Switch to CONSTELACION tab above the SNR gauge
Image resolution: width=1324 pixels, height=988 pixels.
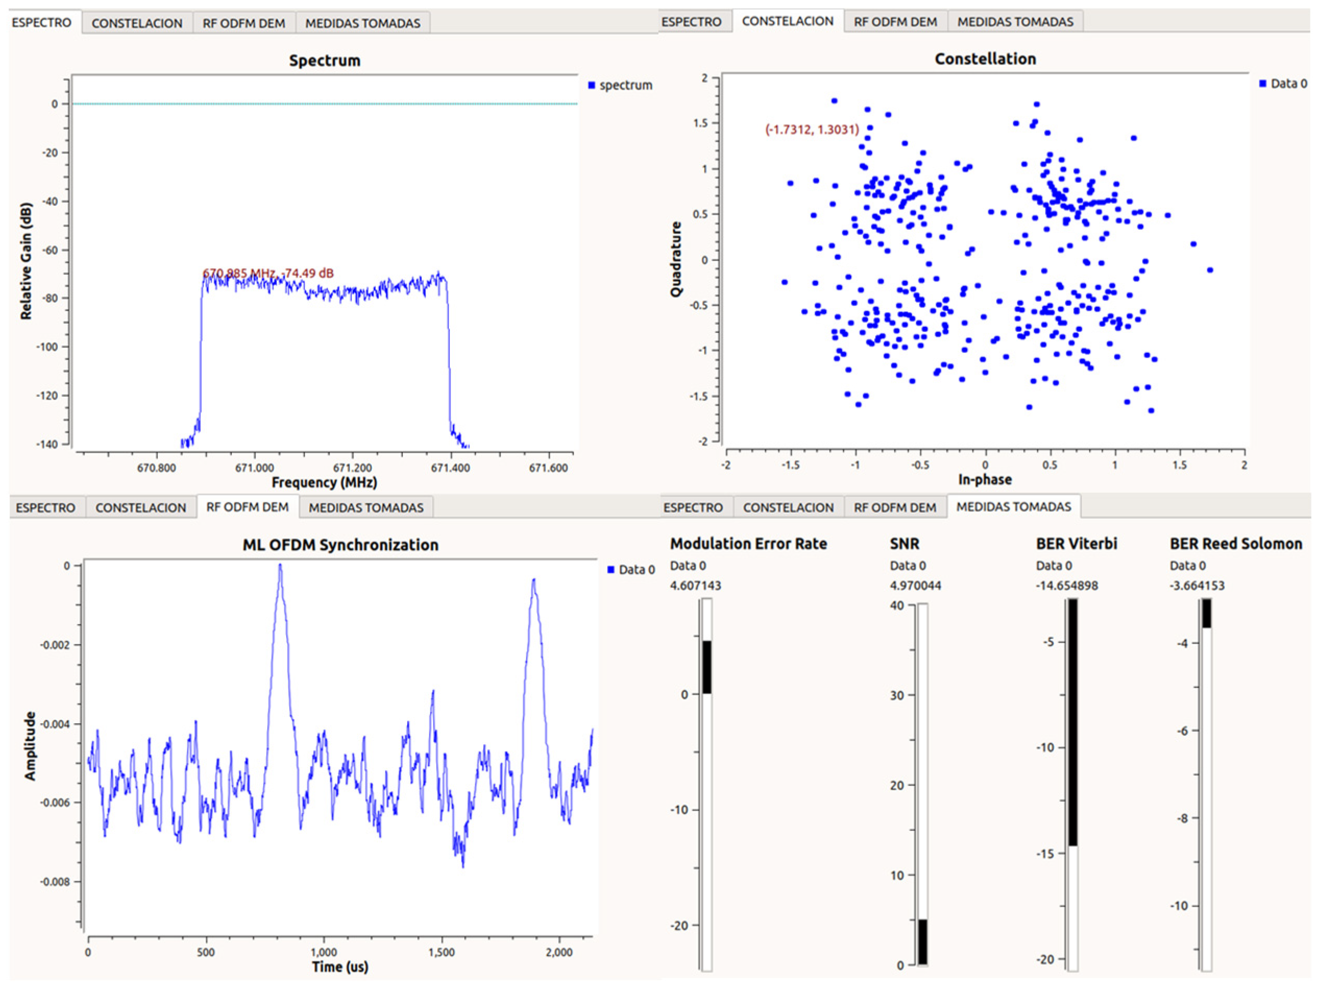(x=788, y=508)
